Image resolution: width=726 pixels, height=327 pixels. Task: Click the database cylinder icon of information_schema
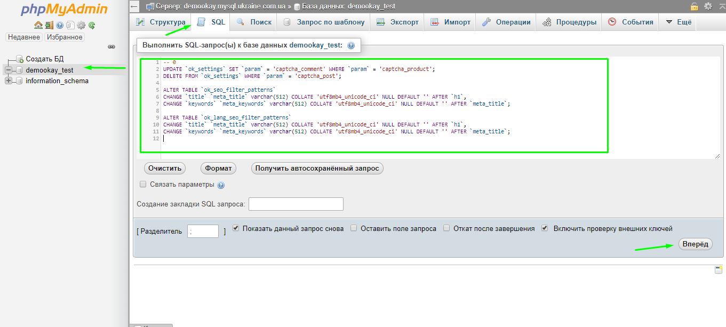(x=20, y=81)
